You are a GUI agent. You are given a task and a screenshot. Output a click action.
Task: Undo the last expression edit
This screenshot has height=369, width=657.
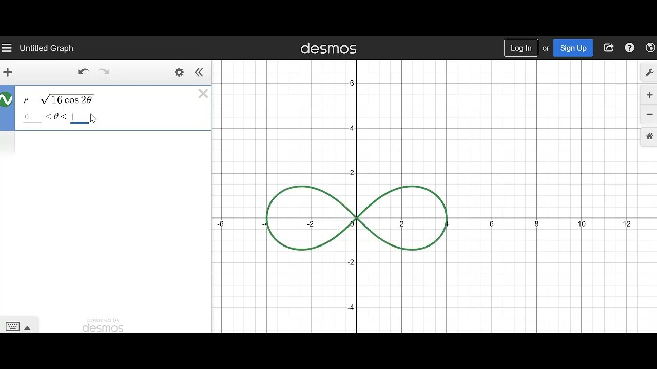[x=84, y=72]
